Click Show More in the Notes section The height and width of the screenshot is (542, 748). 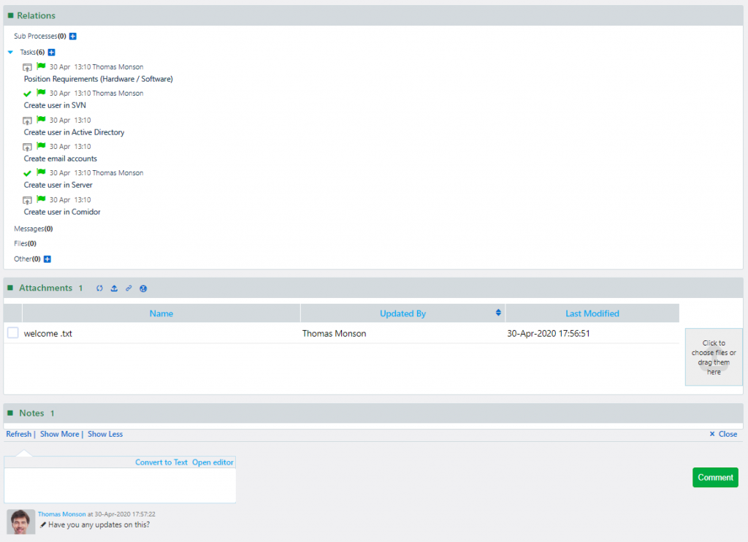[59, 434]
